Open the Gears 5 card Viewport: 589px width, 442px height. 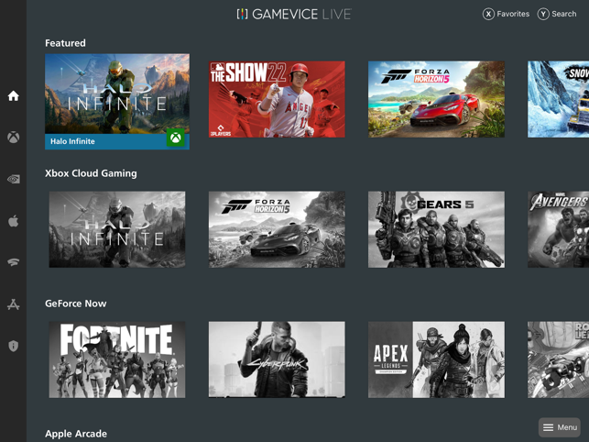tap(437, 229)
